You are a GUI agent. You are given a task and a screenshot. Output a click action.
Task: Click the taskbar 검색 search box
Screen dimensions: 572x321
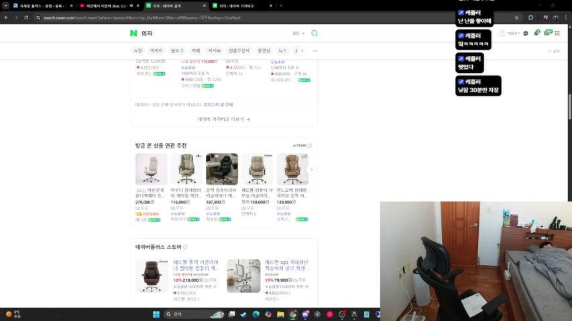click(193, 314)
